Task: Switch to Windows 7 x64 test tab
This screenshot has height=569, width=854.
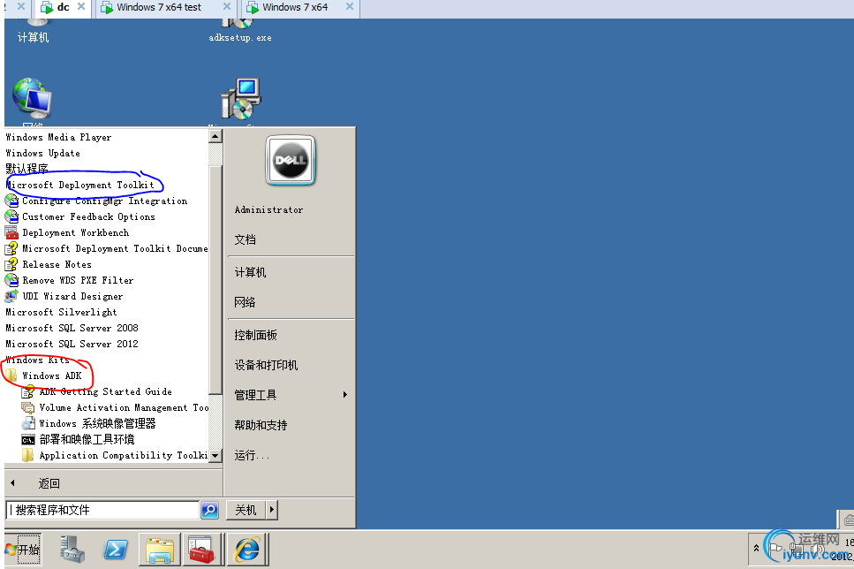Action: [158, 7]
